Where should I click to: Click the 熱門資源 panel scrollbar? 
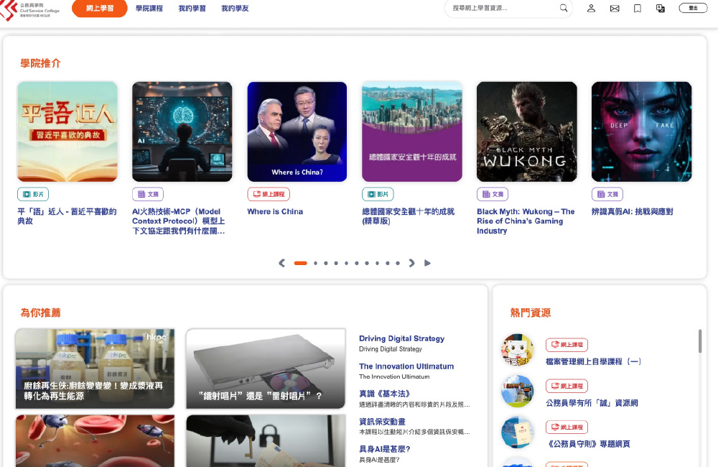click(x=700, y=342)
